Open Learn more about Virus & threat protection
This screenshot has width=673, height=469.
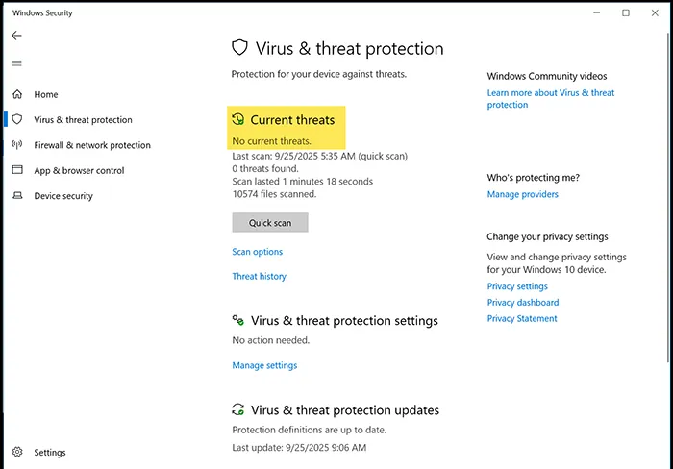(x=550, y=99)
